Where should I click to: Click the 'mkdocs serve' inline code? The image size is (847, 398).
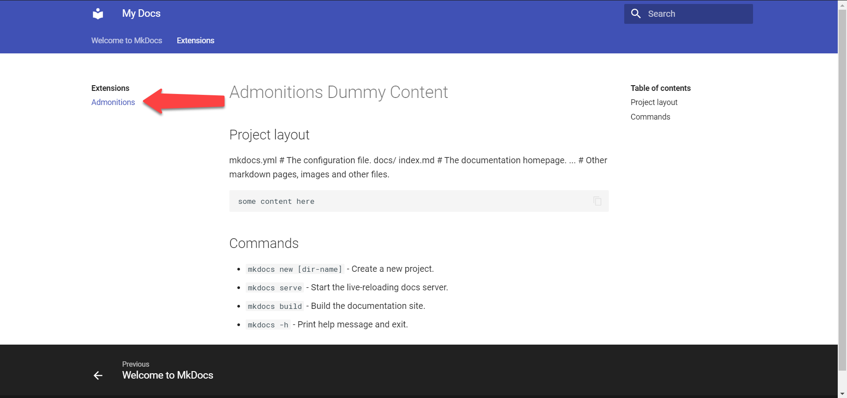tap(275, 288)
